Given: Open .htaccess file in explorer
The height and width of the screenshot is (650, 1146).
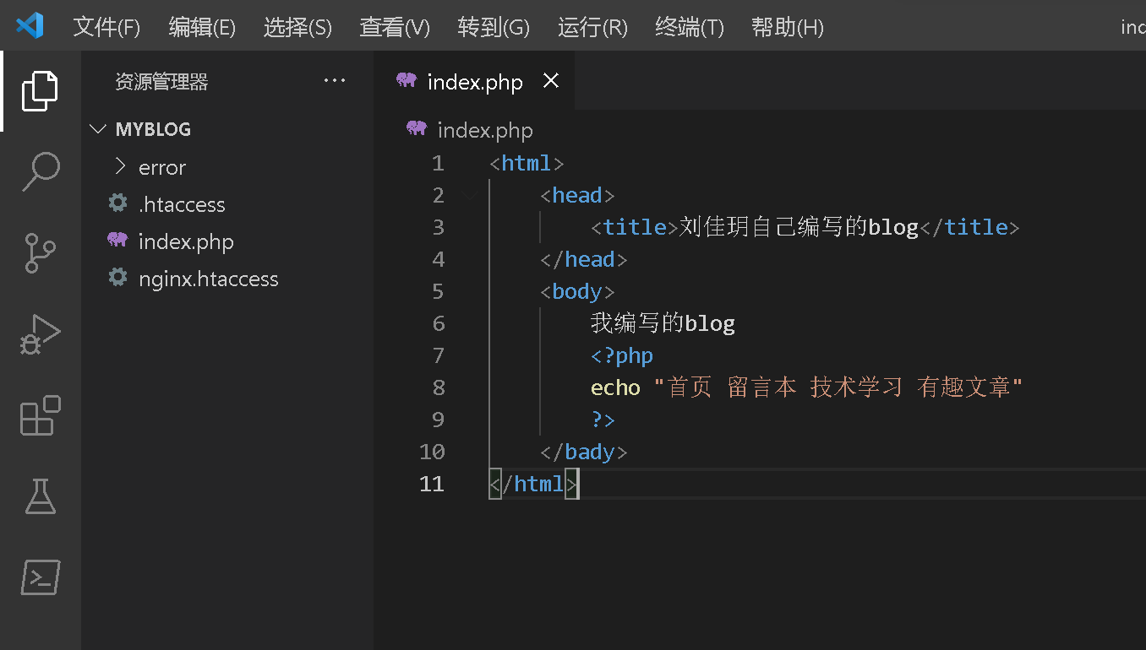Looking at the screenshot, I should tap(182, 204).
